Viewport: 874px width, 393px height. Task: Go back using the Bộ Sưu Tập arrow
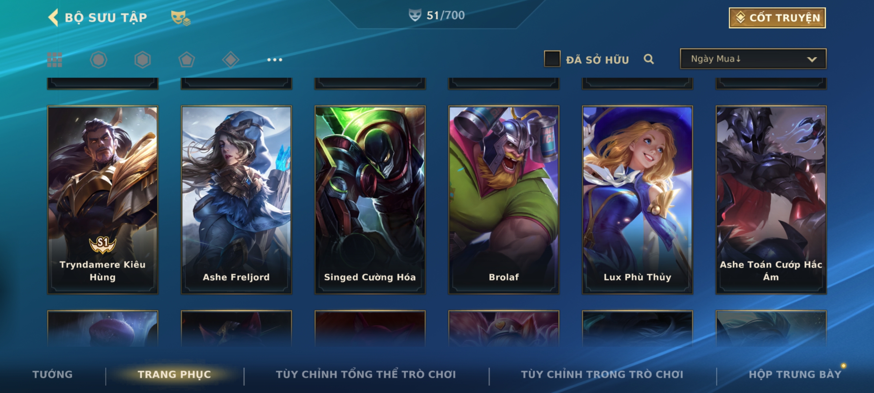tap(53, 17)
